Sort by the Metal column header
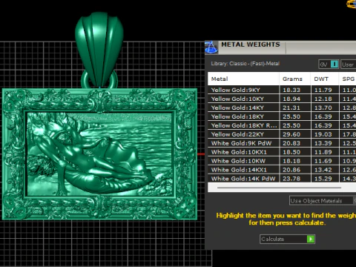Viewport: 356px width, 267px height. (243, 79)
